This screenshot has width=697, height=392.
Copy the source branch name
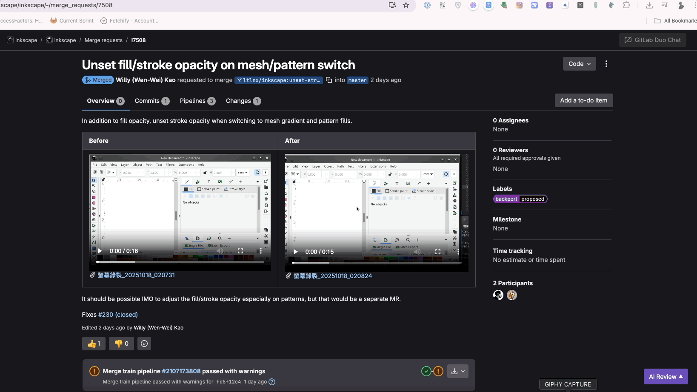point(329,80)
